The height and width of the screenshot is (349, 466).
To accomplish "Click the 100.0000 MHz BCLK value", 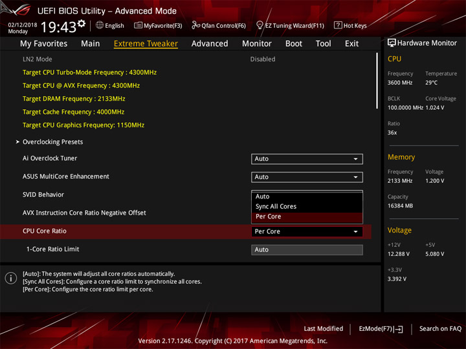I will click(405, 108).
